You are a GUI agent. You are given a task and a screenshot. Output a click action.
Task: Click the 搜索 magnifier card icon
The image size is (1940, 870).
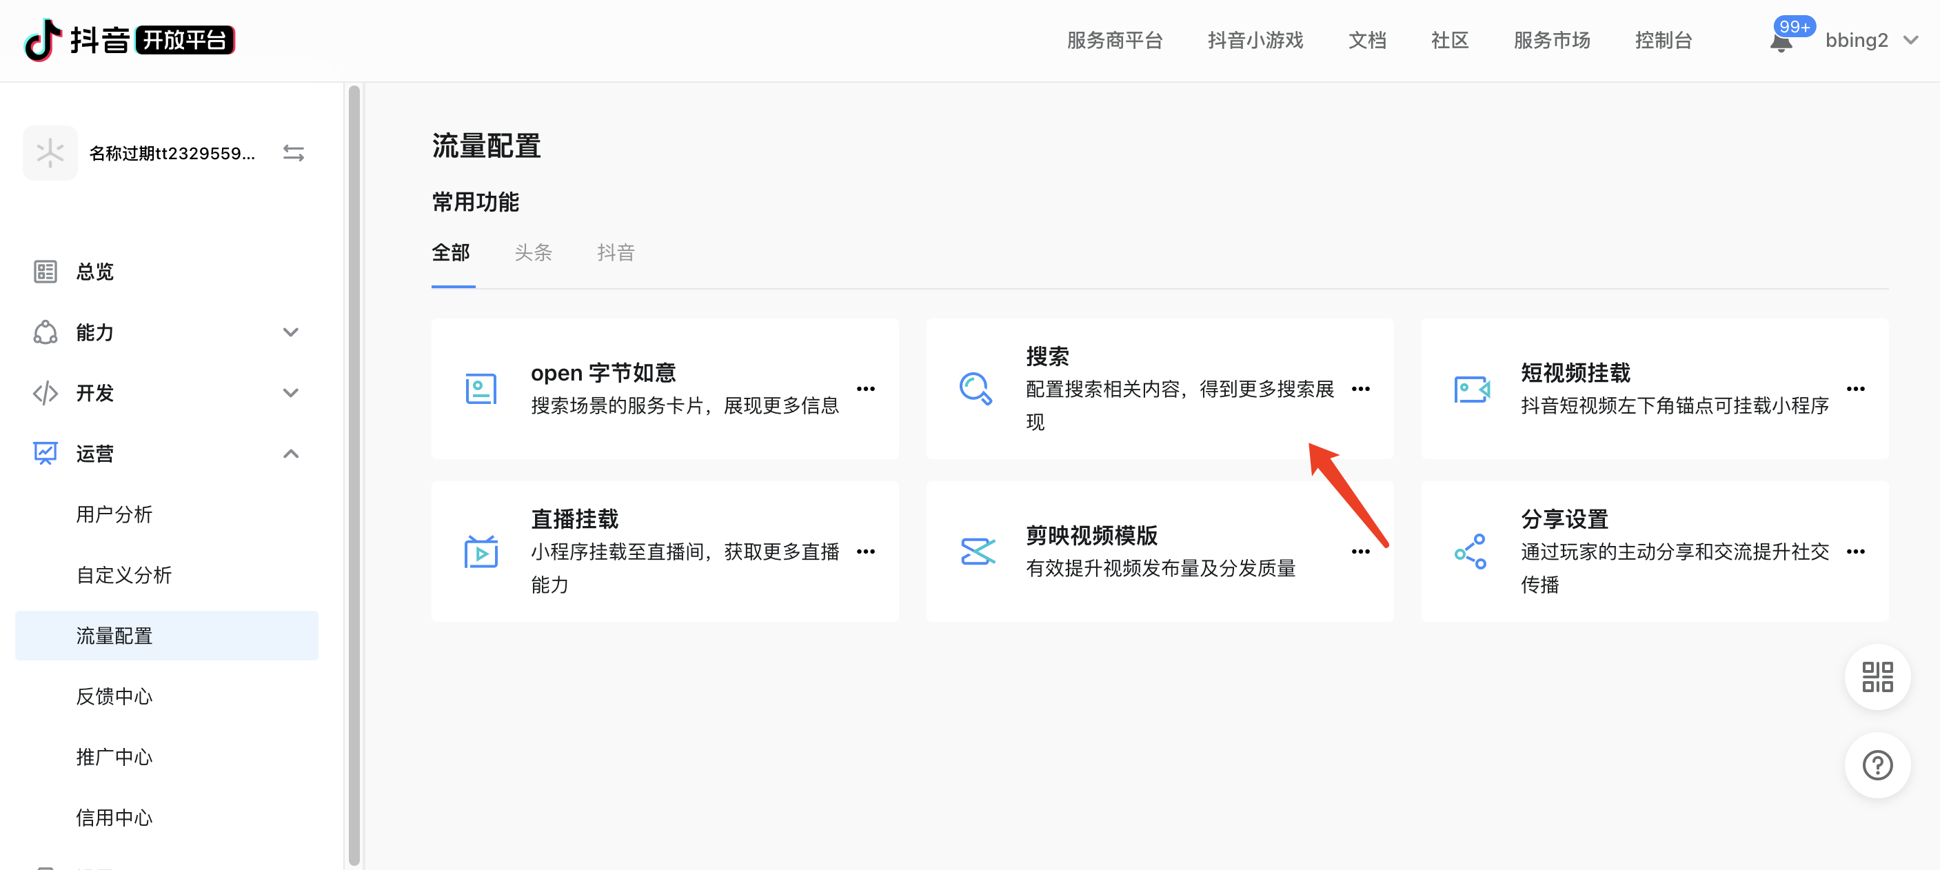pos(976,389)
